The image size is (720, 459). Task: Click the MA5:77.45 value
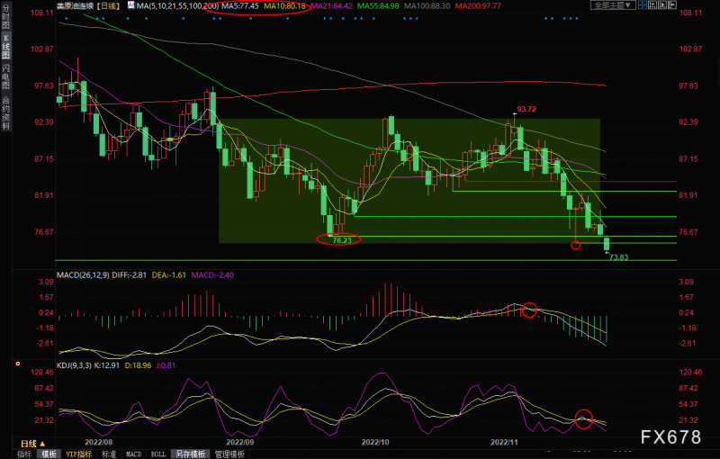coord(239,6)
